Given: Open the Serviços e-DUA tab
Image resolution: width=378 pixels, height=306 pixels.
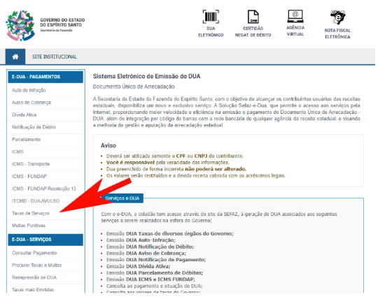Looking at the screenshot, I should [x=122, y=198].
